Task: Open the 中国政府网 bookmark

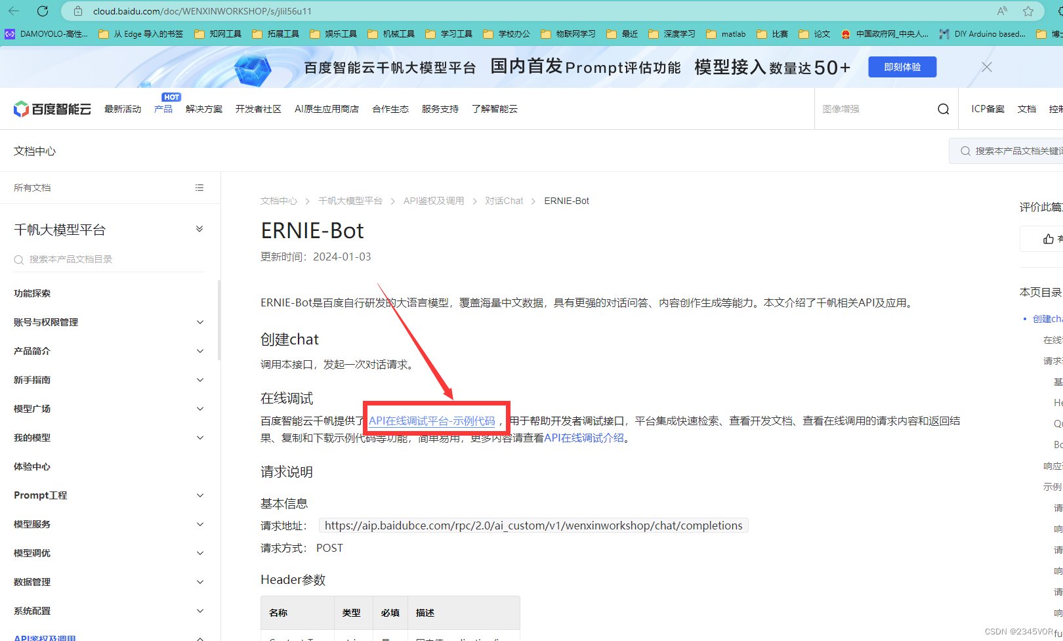Action: (885, 34)
